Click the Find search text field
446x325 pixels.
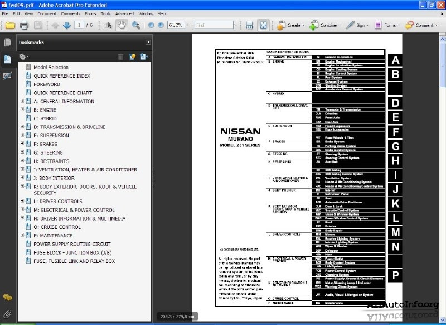pyautogui.click(x=214, y=25)
